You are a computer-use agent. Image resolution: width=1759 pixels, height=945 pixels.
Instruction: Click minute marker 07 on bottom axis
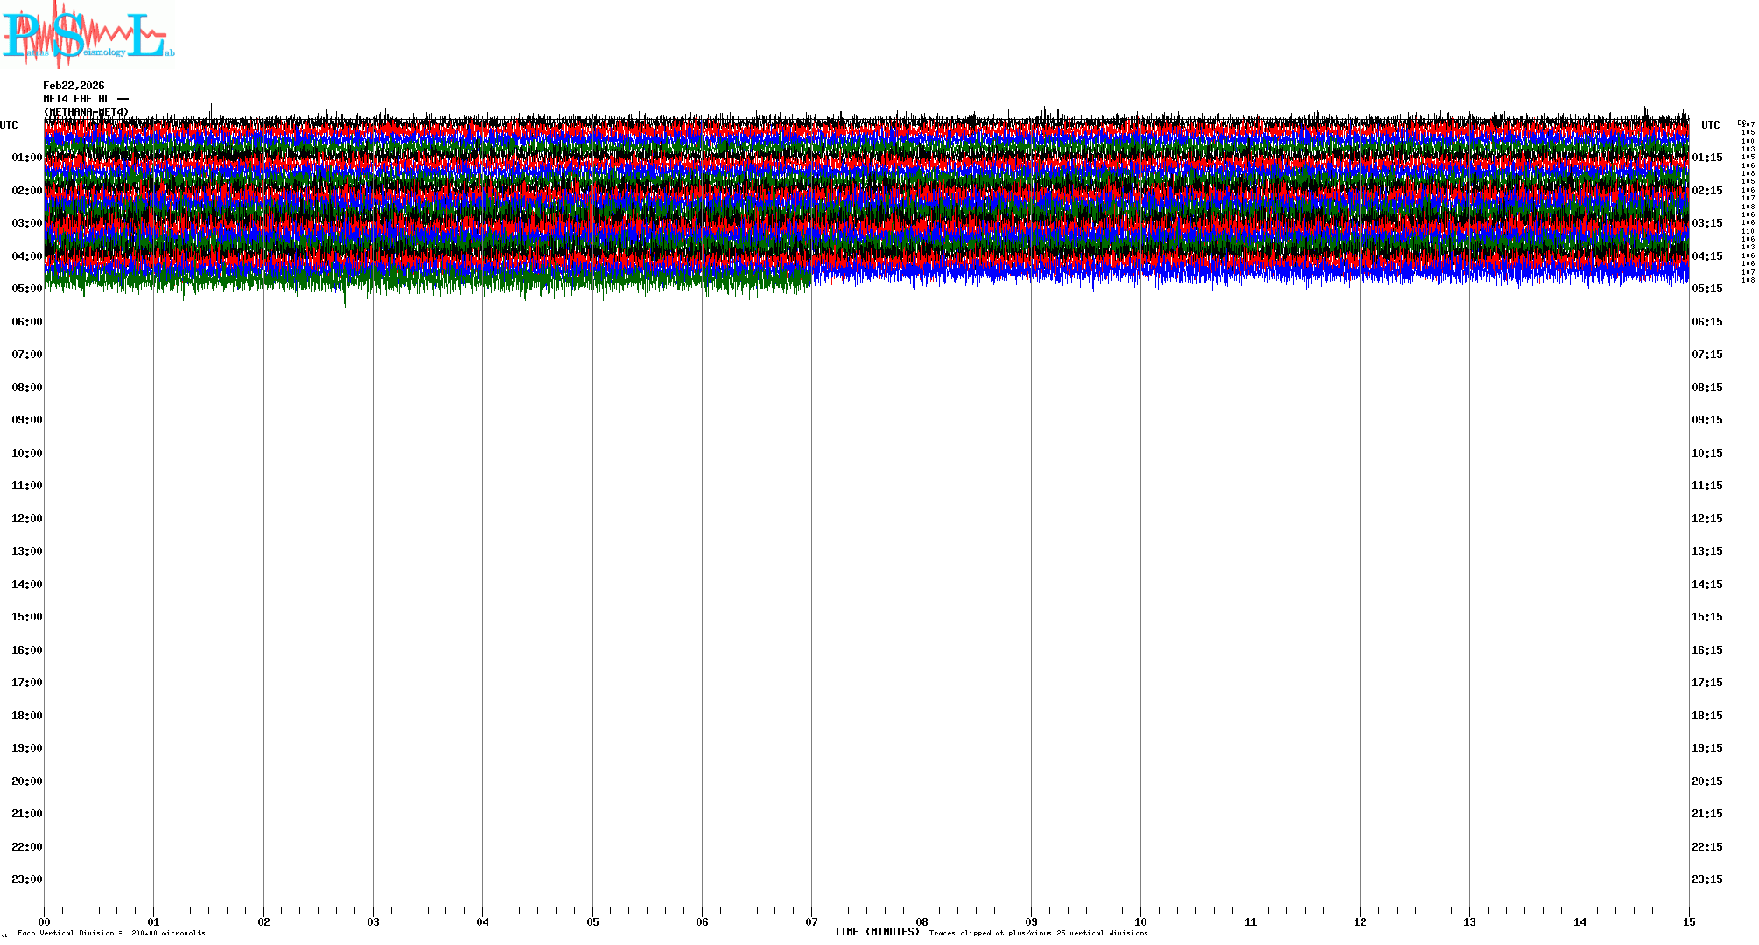(811, 921)
